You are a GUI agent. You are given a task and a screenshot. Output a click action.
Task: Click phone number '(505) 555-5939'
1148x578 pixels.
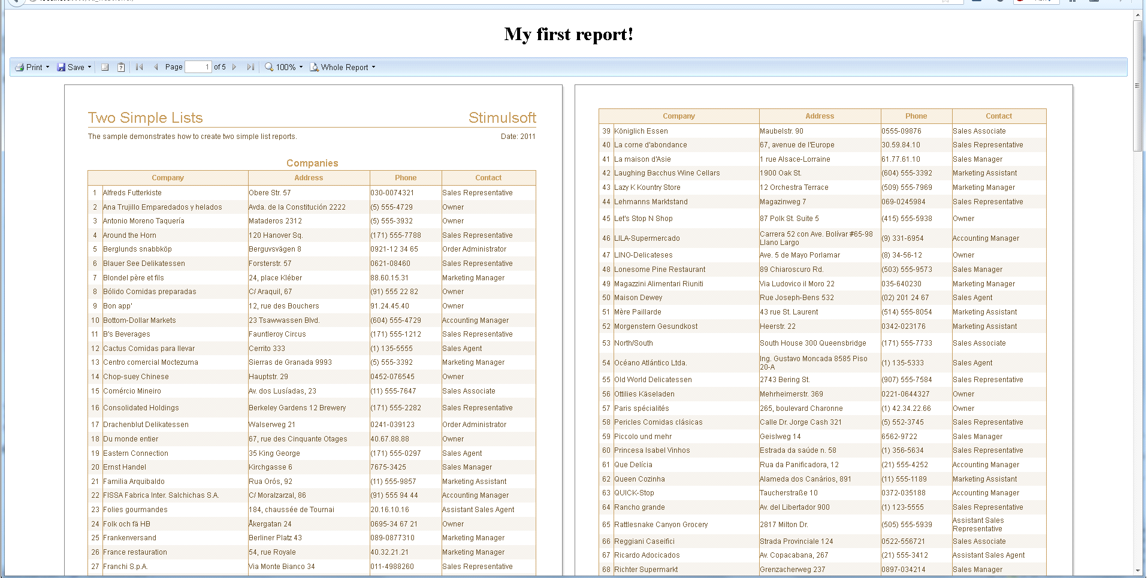907,525
